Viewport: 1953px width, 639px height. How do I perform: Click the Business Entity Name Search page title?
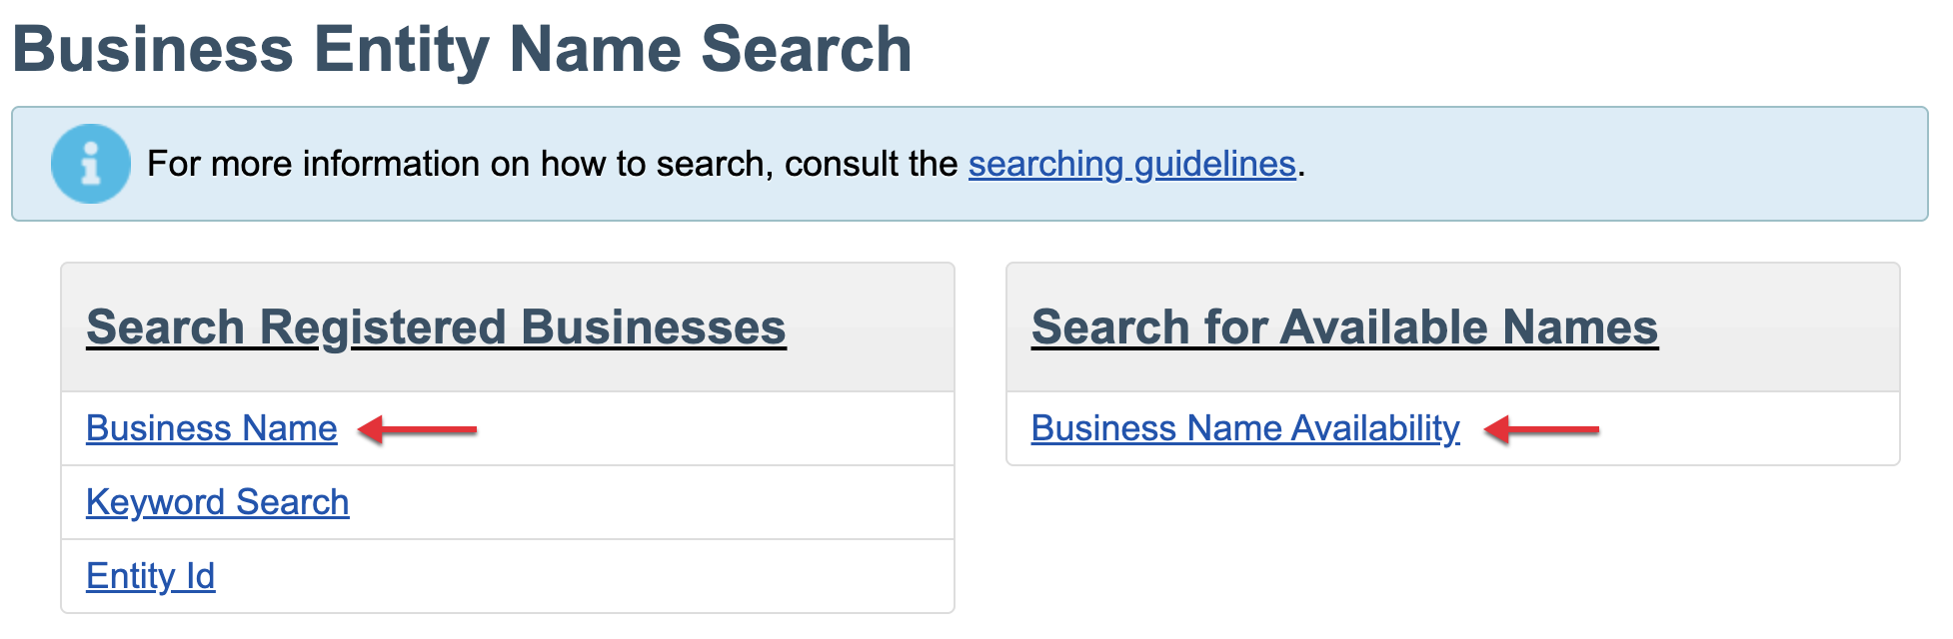[x=462, y=49]
